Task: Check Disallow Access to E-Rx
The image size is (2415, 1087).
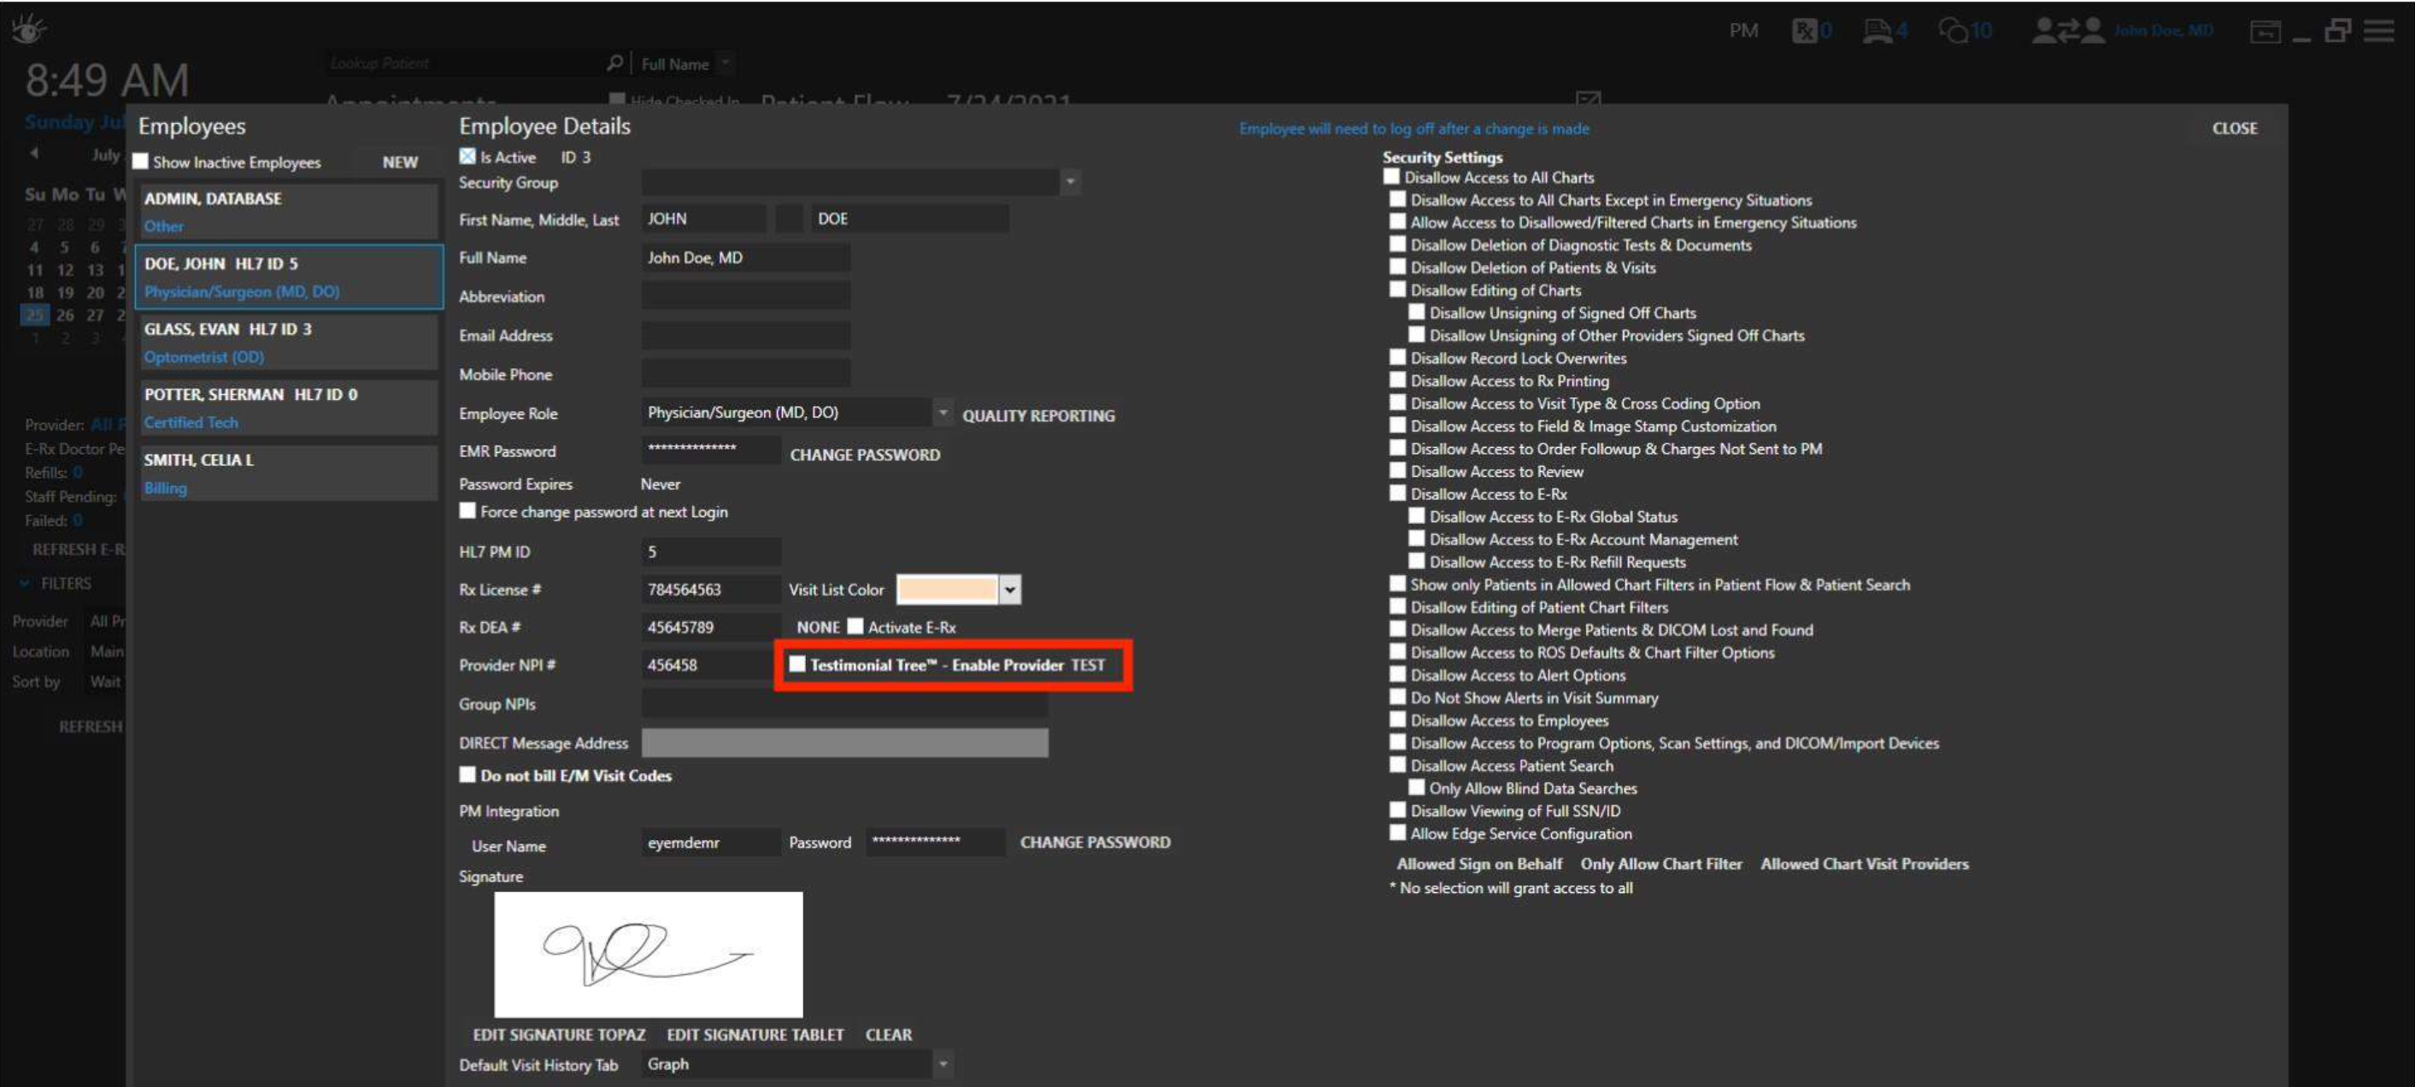Action: click(1397, 493)
